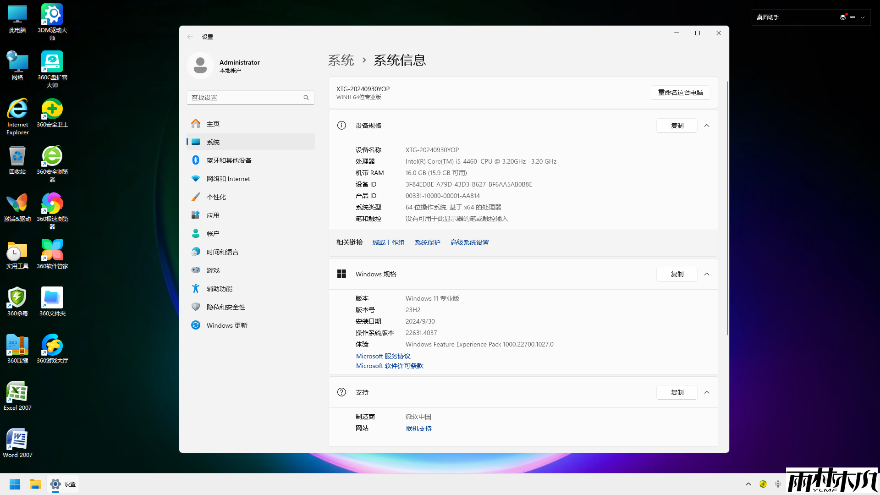Click the Windows Start button
The width and height of the screenshot is (880, 495).
pyautogui.click(x=15, y=484)
